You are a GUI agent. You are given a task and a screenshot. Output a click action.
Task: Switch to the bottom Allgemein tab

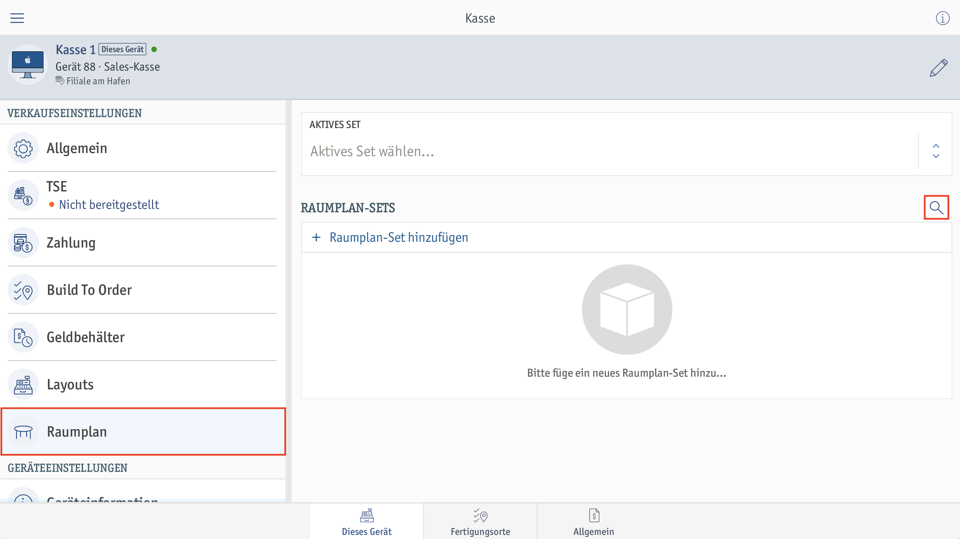coord(594,521)
